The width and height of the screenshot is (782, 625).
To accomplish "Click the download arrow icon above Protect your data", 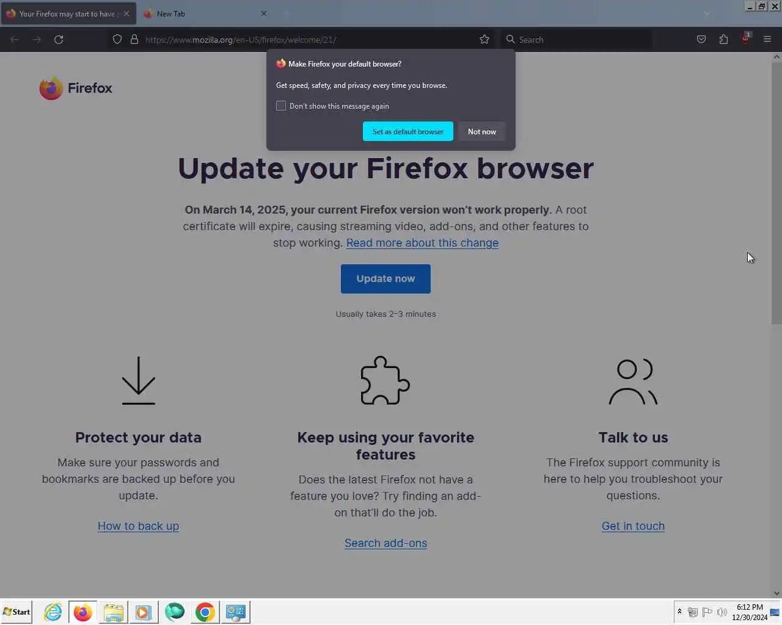I will click(139, 380).
